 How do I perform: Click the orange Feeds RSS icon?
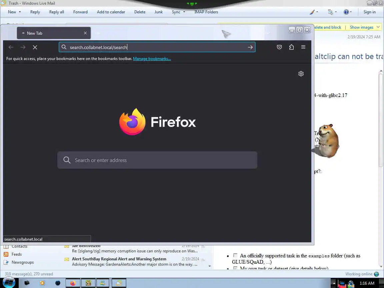[6, 254]
